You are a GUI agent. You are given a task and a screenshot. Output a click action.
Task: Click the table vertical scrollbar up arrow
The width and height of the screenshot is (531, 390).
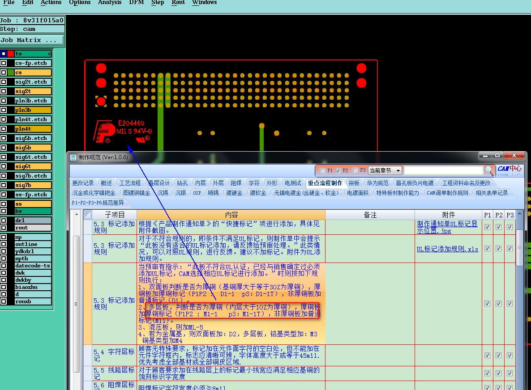(519, 214)
